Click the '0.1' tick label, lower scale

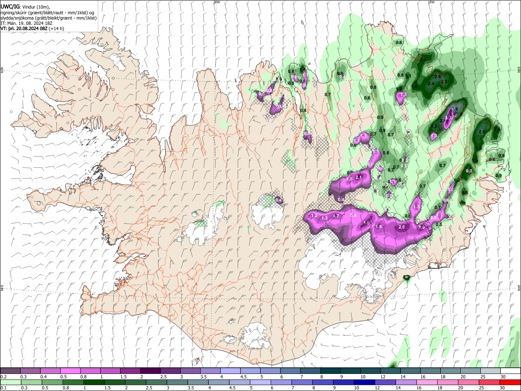(3, 388)
